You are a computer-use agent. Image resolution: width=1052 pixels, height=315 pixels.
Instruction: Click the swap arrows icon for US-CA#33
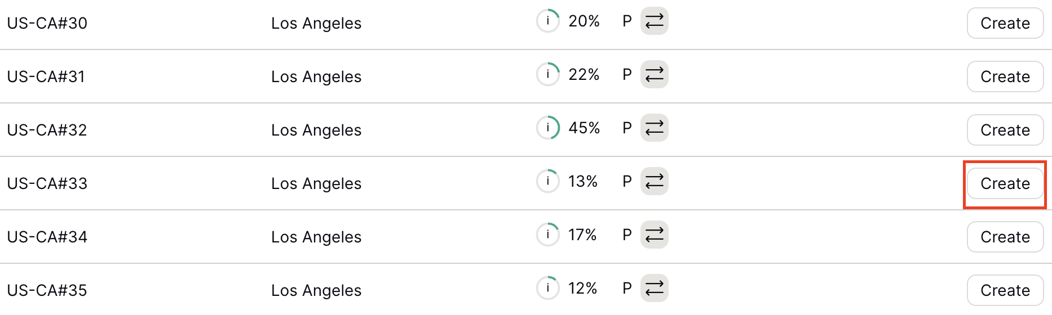tap(655, 181)
